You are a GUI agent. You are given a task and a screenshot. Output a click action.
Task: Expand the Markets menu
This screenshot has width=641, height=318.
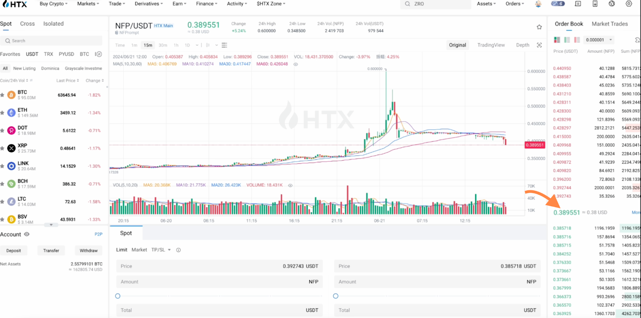click(x=88, y=4)
